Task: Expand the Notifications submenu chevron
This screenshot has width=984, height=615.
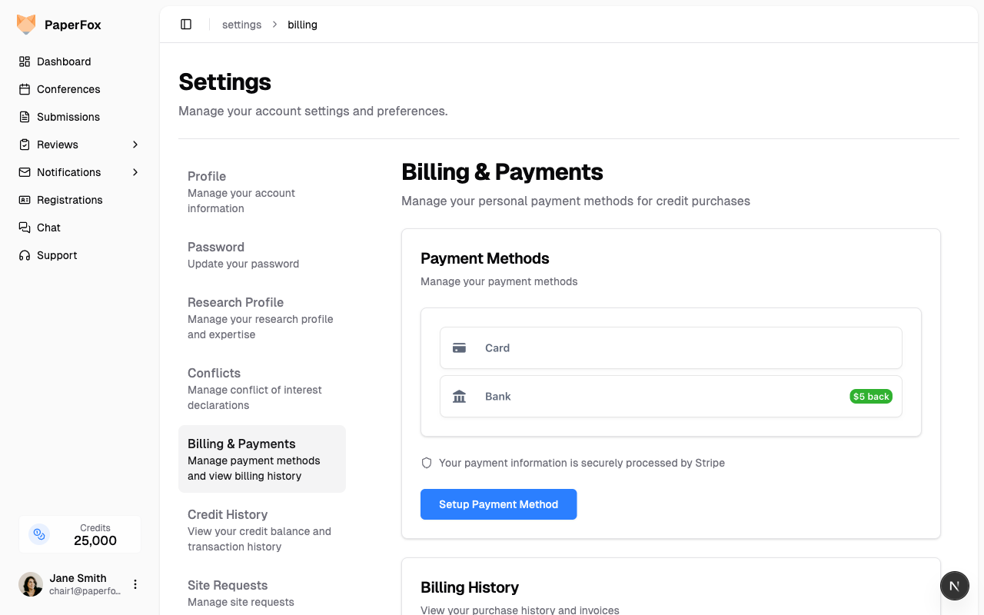Action: pyautogui.click(x=135, y=172)
